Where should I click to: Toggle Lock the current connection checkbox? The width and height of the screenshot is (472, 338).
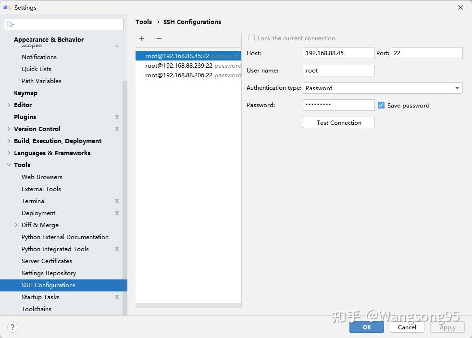[251, 38]
